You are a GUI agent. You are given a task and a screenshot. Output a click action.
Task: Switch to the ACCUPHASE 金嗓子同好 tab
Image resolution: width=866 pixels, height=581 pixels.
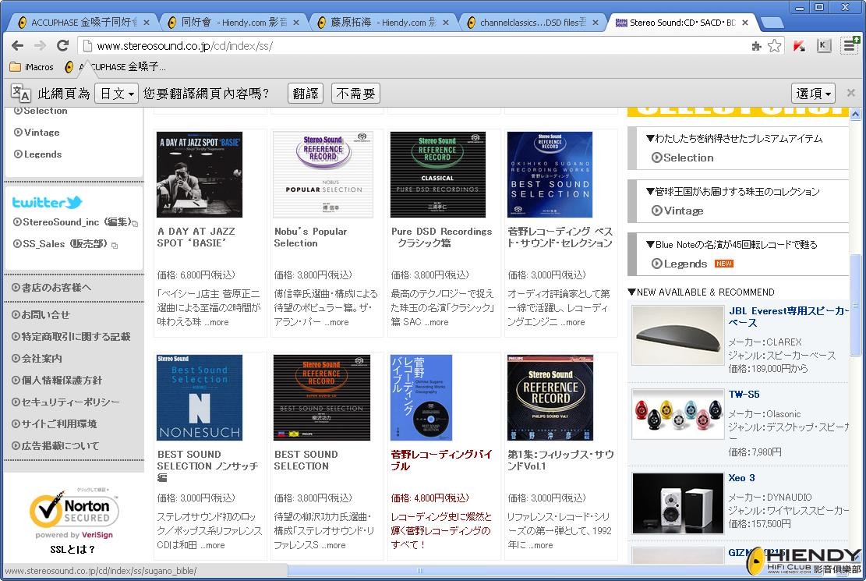click(x=83, y=22)
